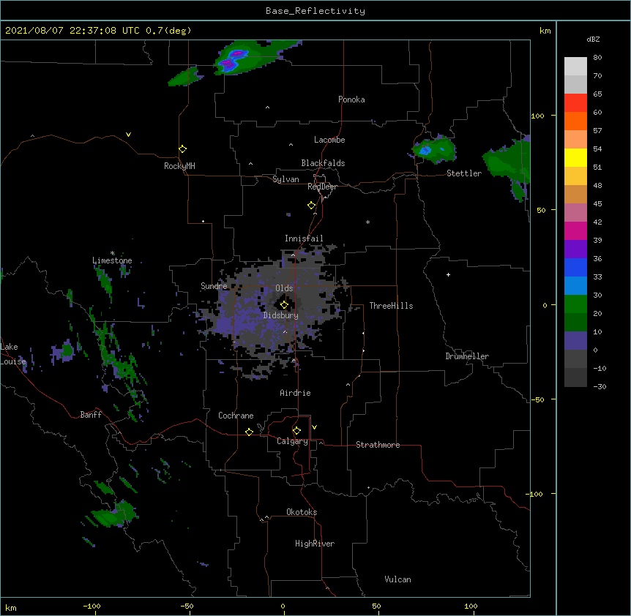631x616 pixels.
Task: Click the Cochrane label
Action: (236, 416)
